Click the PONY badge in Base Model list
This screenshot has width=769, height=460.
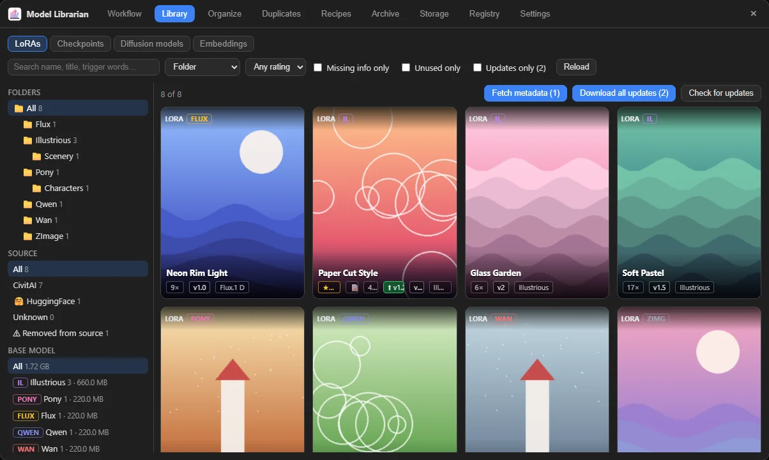pos(27,399)
